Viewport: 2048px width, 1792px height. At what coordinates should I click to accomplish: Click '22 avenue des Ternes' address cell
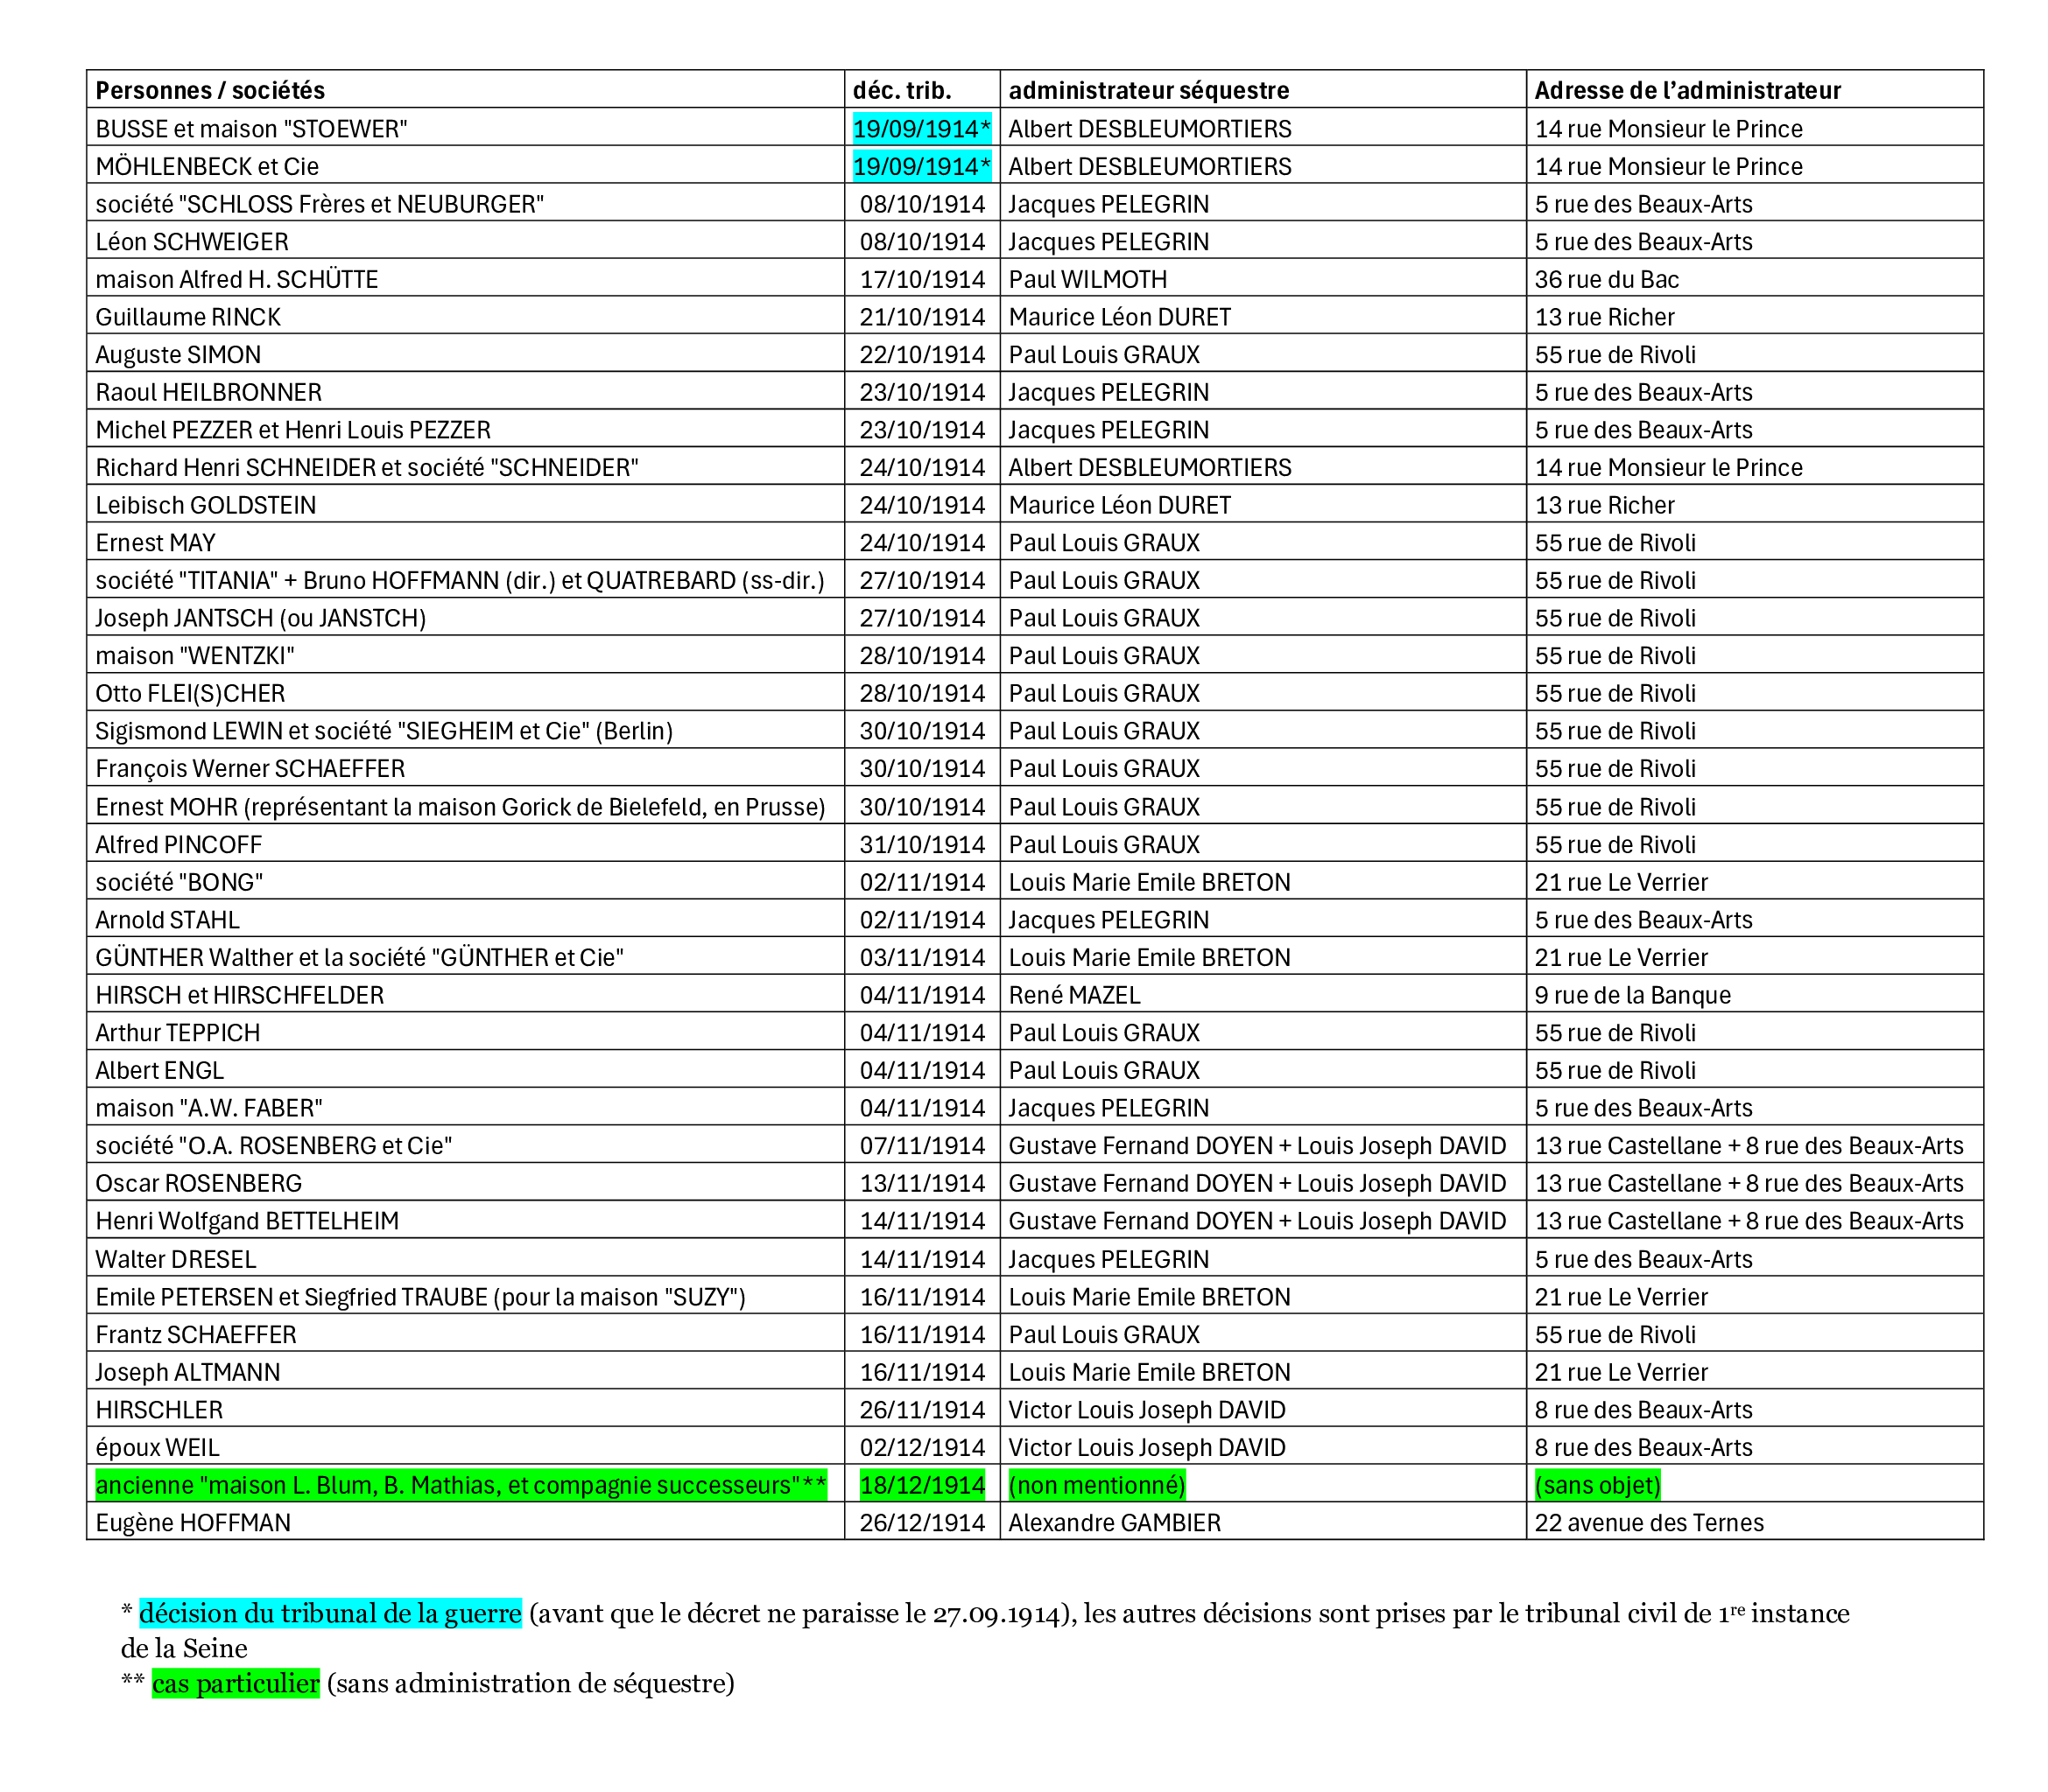(x=1649, y=1523)
